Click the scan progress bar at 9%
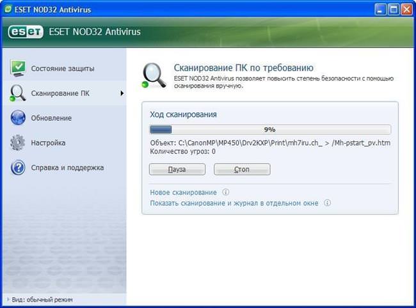The width and height of the screenshot is (416, 308). click(270, 130)
